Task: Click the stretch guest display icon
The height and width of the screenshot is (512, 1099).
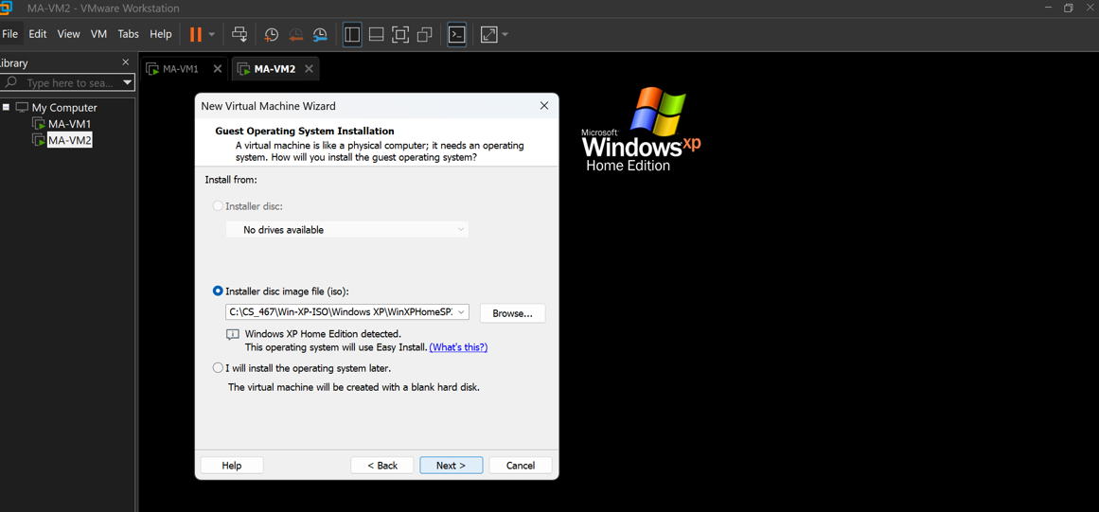Action: [489, 34]
